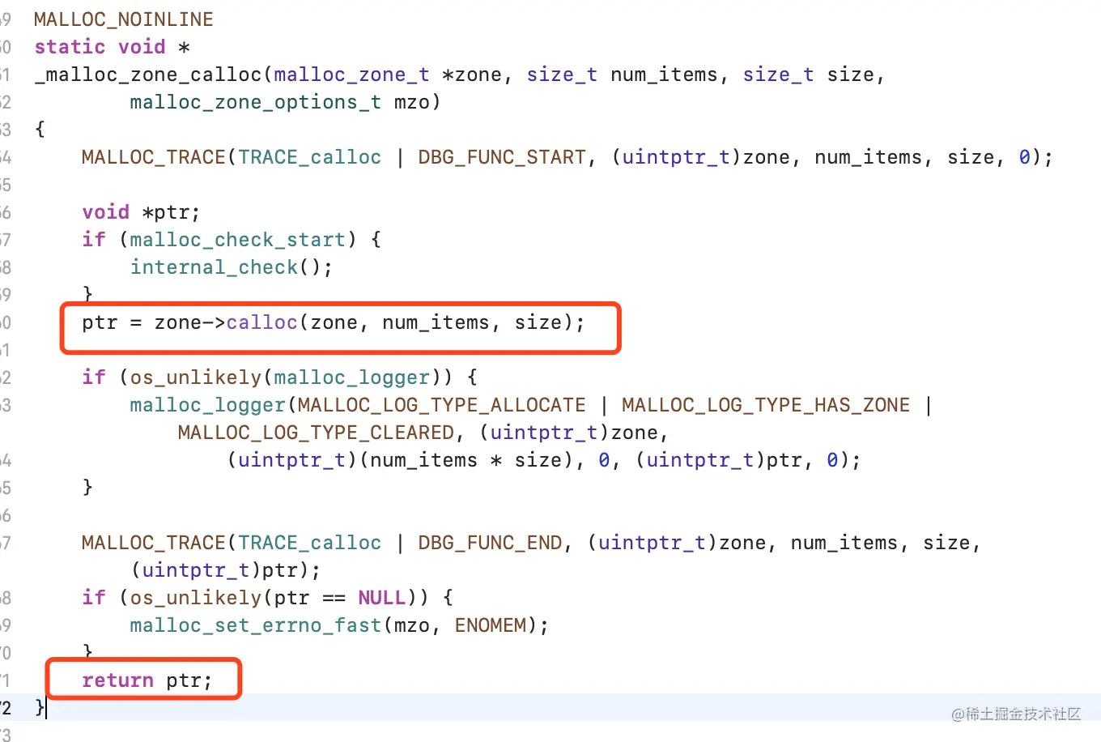Click '(uintptr_t)ptr);' ending the MALLOC_TRACE call
Image resolution: width=1101 pixels, height=742 pixels.
[226, 570]
